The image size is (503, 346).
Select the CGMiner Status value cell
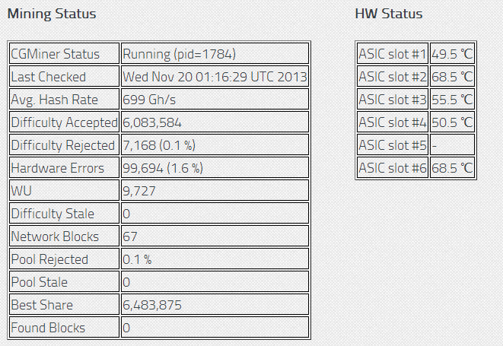point(215,53)
